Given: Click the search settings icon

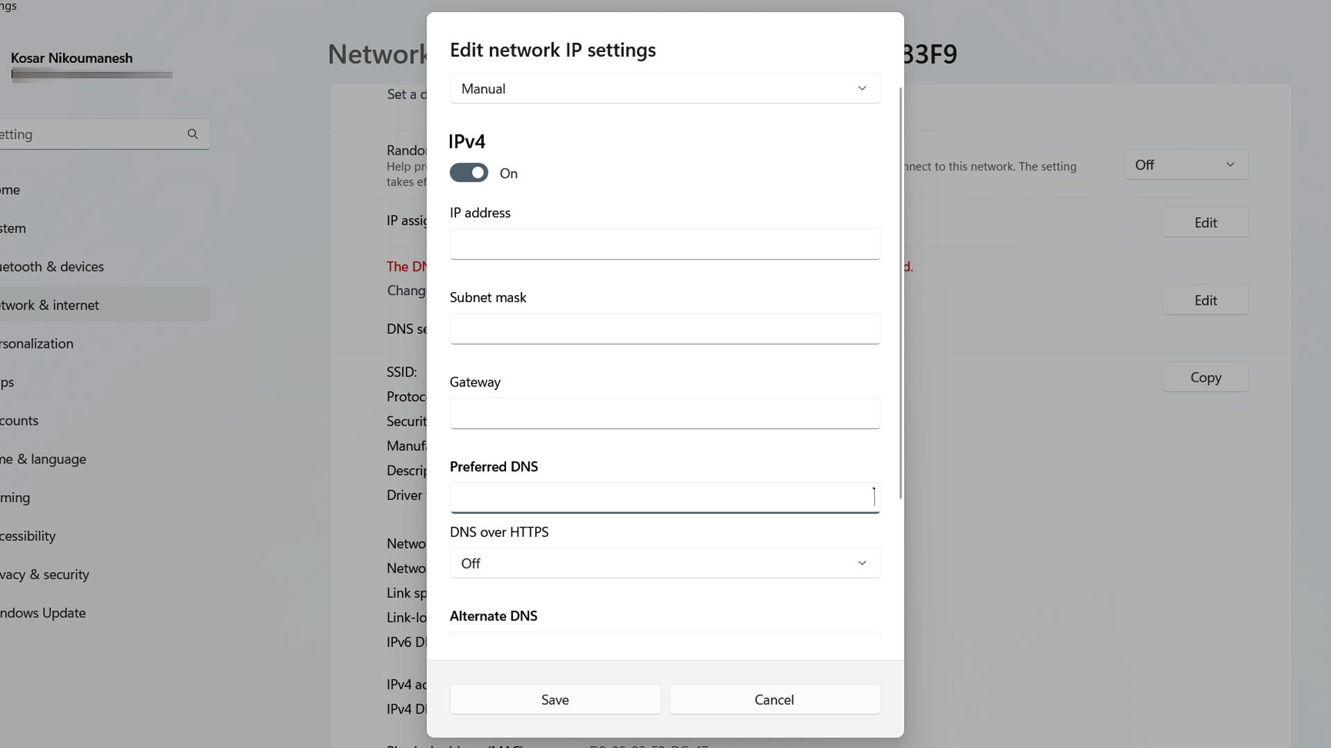Looking at the screenshot, I should click(192, 134).
